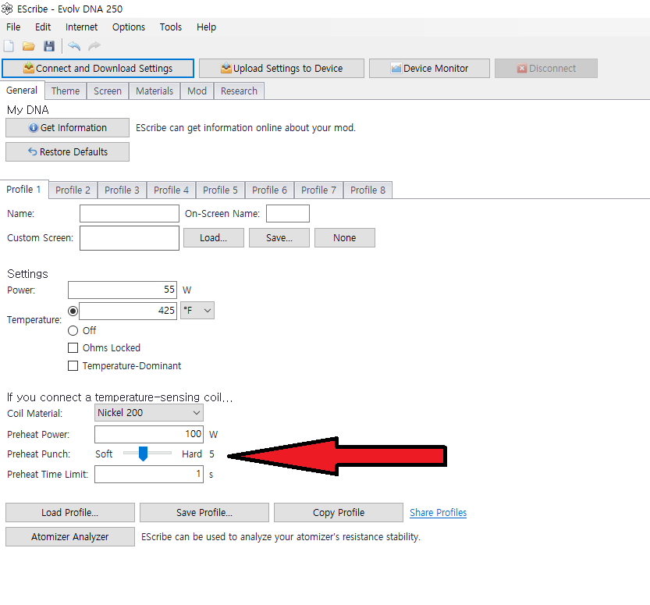
Task: Open the Device Monitor
Action: [x=429, y=69]
